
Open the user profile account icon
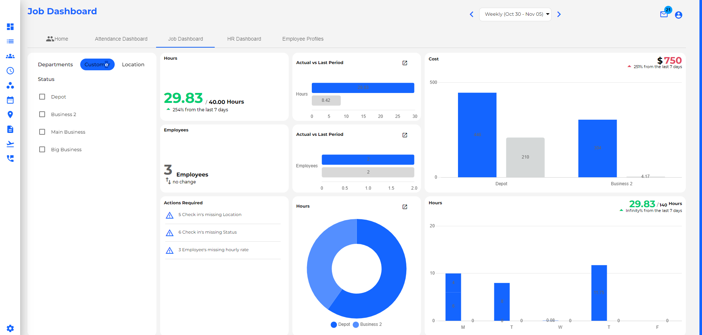[679, 15]
